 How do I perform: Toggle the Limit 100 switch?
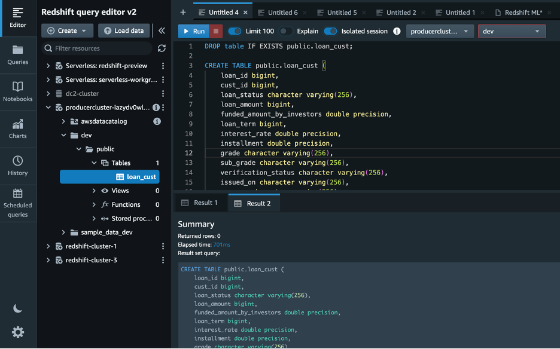[235, 31]
